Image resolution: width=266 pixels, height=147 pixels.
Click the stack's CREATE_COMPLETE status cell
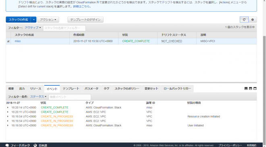coord(136,41)
